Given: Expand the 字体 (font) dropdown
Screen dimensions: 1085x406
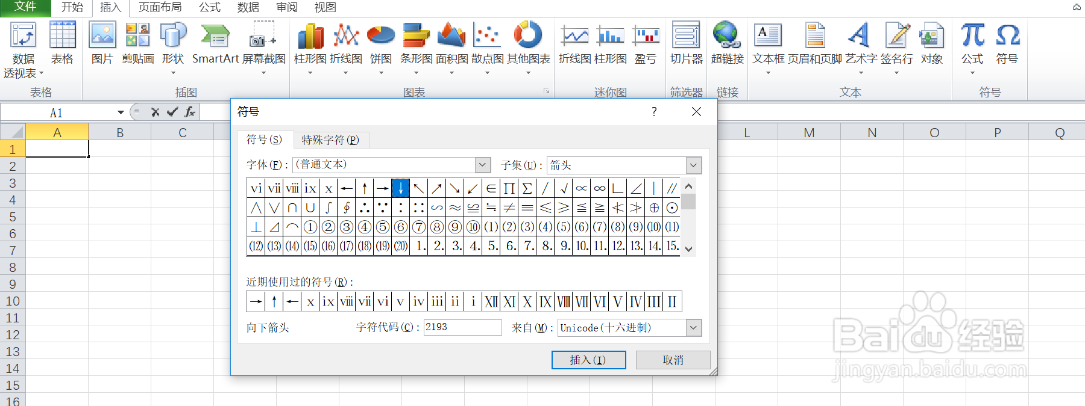Looking at the screenshot, I should click(x=483, y=165).
